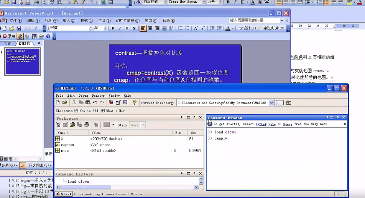Click MATLAB Open file icon
Viewport: 365px width, 198px height.
(64, 102)
